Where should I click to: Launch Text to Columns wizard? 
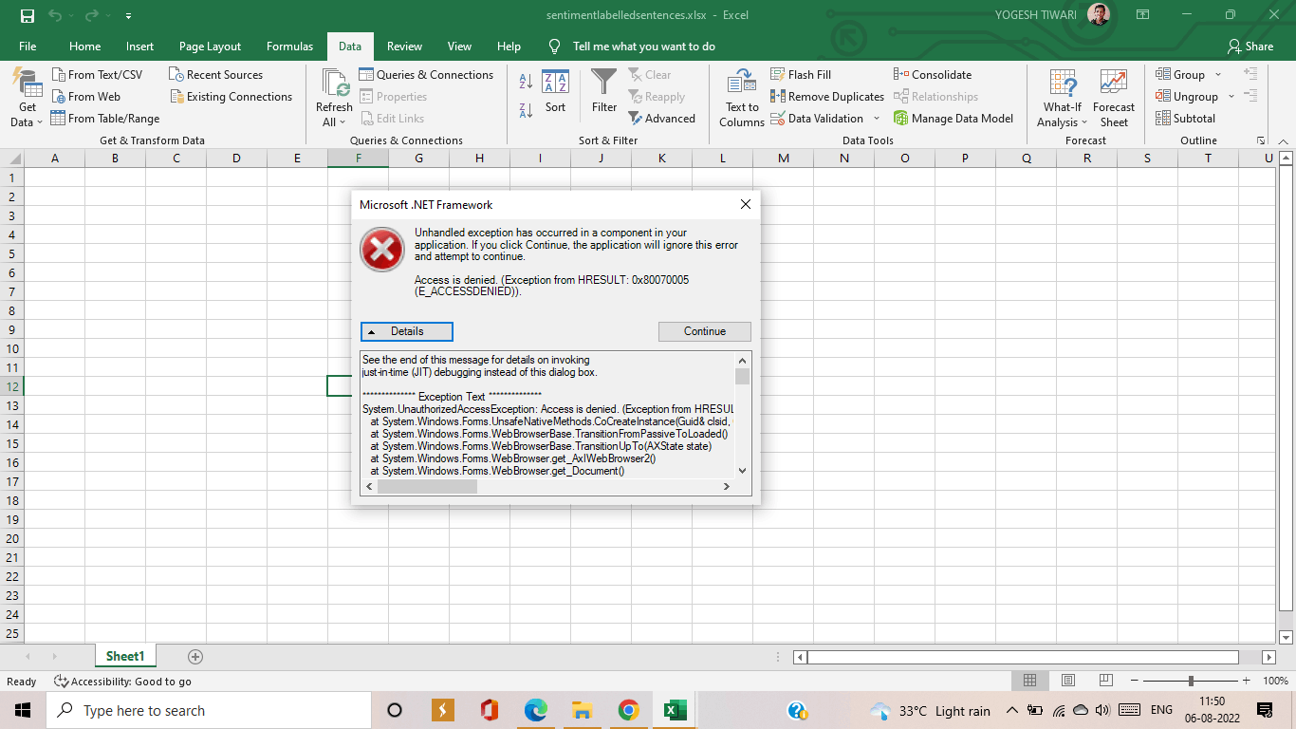[742, 99]
